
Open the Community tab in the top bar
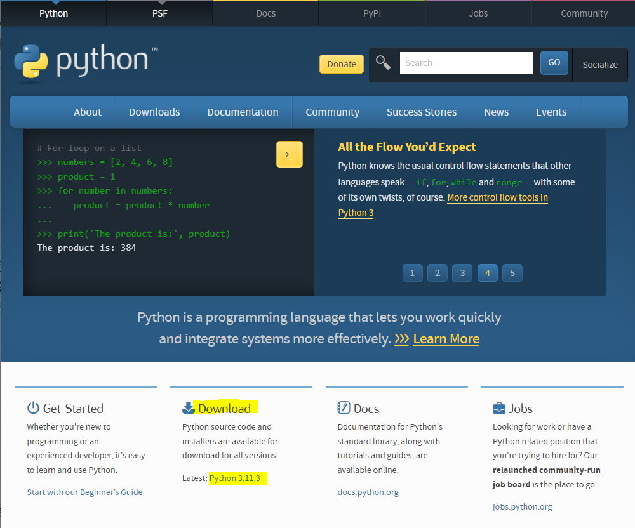coord(584,13)
